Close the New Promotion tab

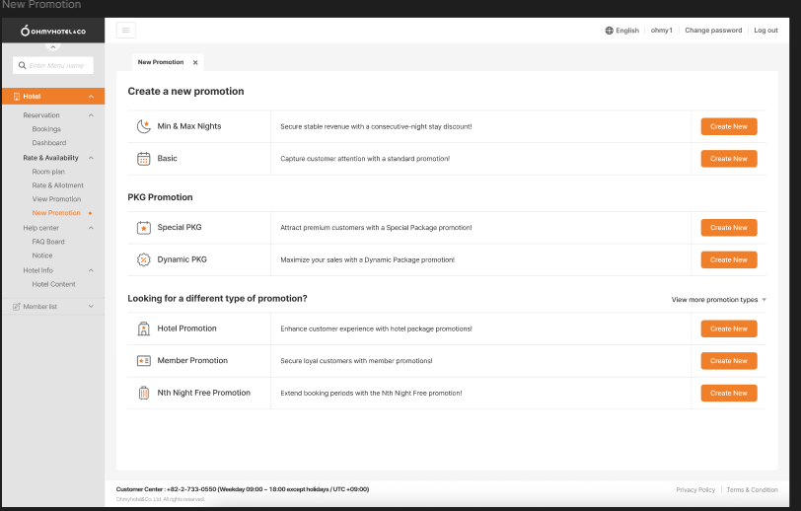coord(195,62)
